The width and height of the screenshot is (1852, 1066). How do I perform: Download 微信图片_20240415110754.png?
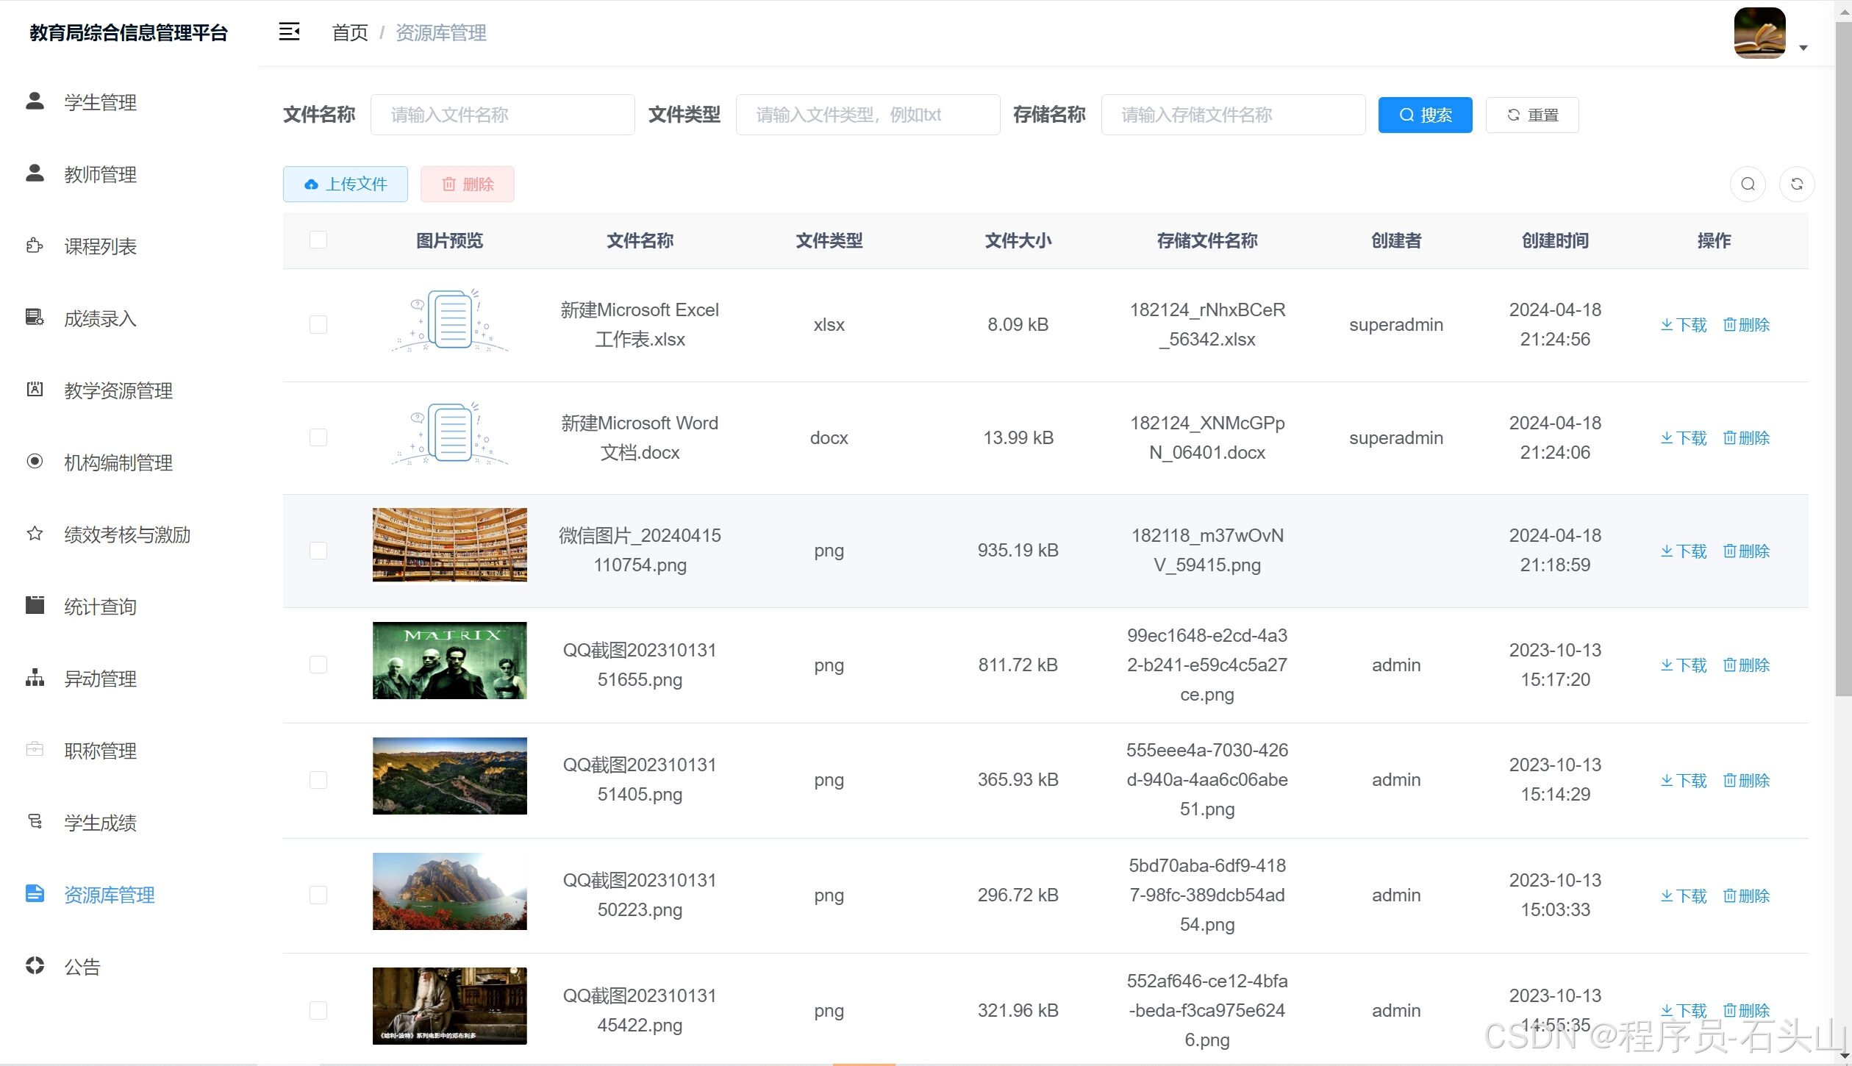pyautogui.click(x=1684, y=551)
